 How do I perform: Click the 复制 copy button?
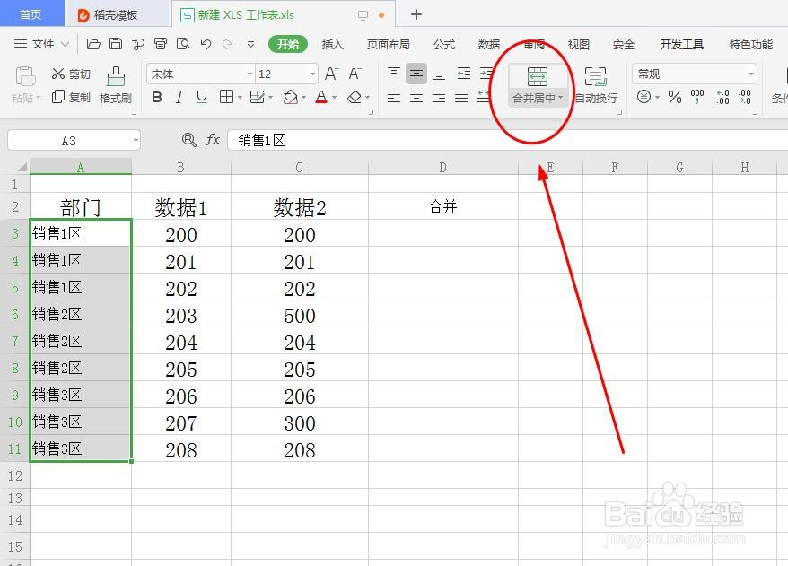(x=80, y=98)
